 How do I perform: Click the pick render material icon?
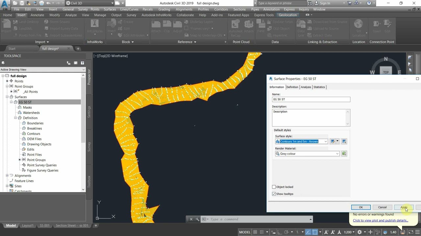pos(344,154)
